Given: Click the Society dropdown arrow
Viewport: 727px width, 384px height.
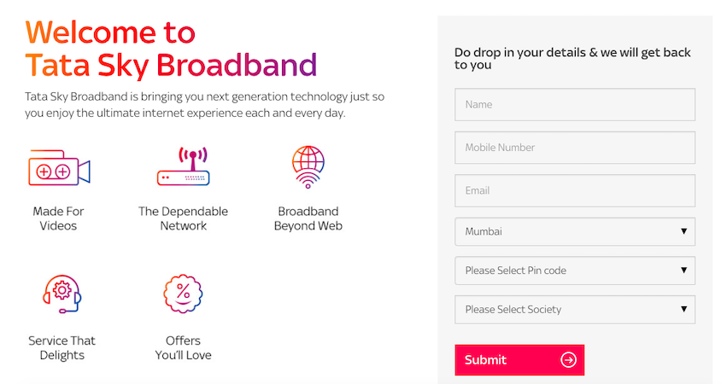Looking at the screenshot, I should click(683, 309).
